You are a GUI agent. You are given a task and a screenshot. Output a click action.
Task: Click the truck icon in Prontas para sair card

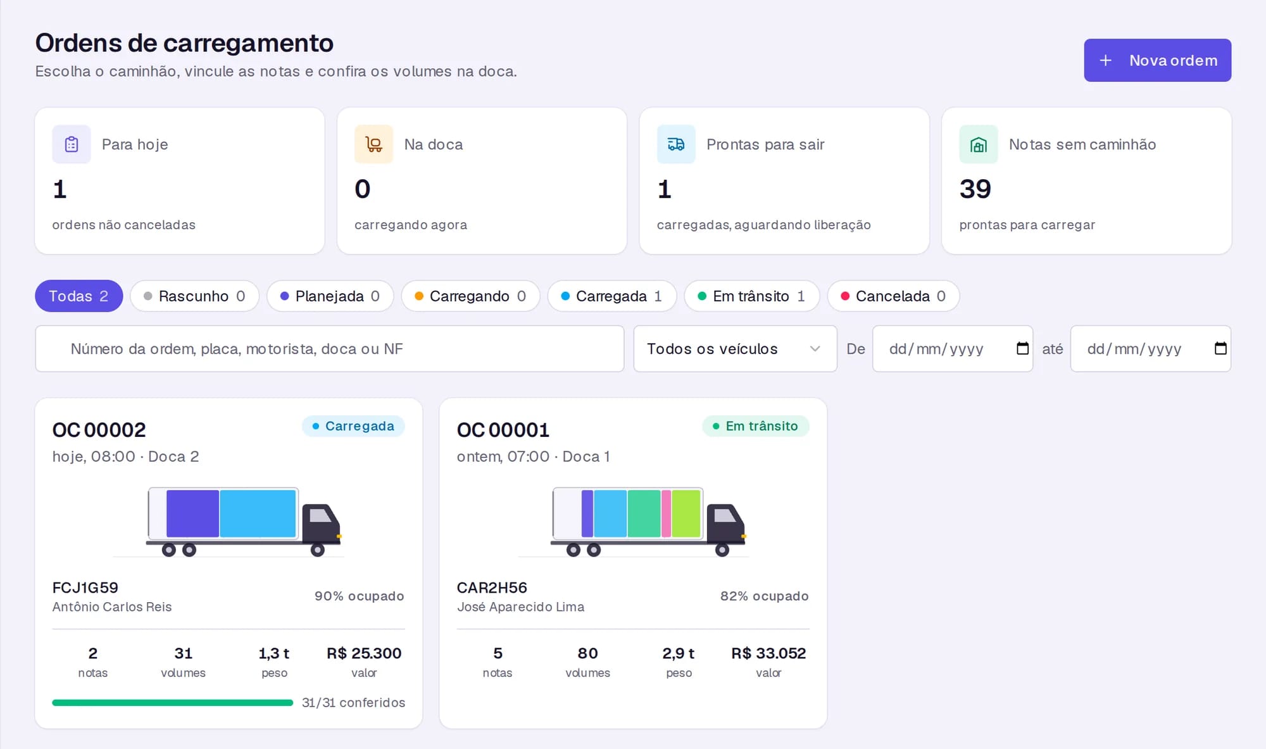click(x=676, y=144)
